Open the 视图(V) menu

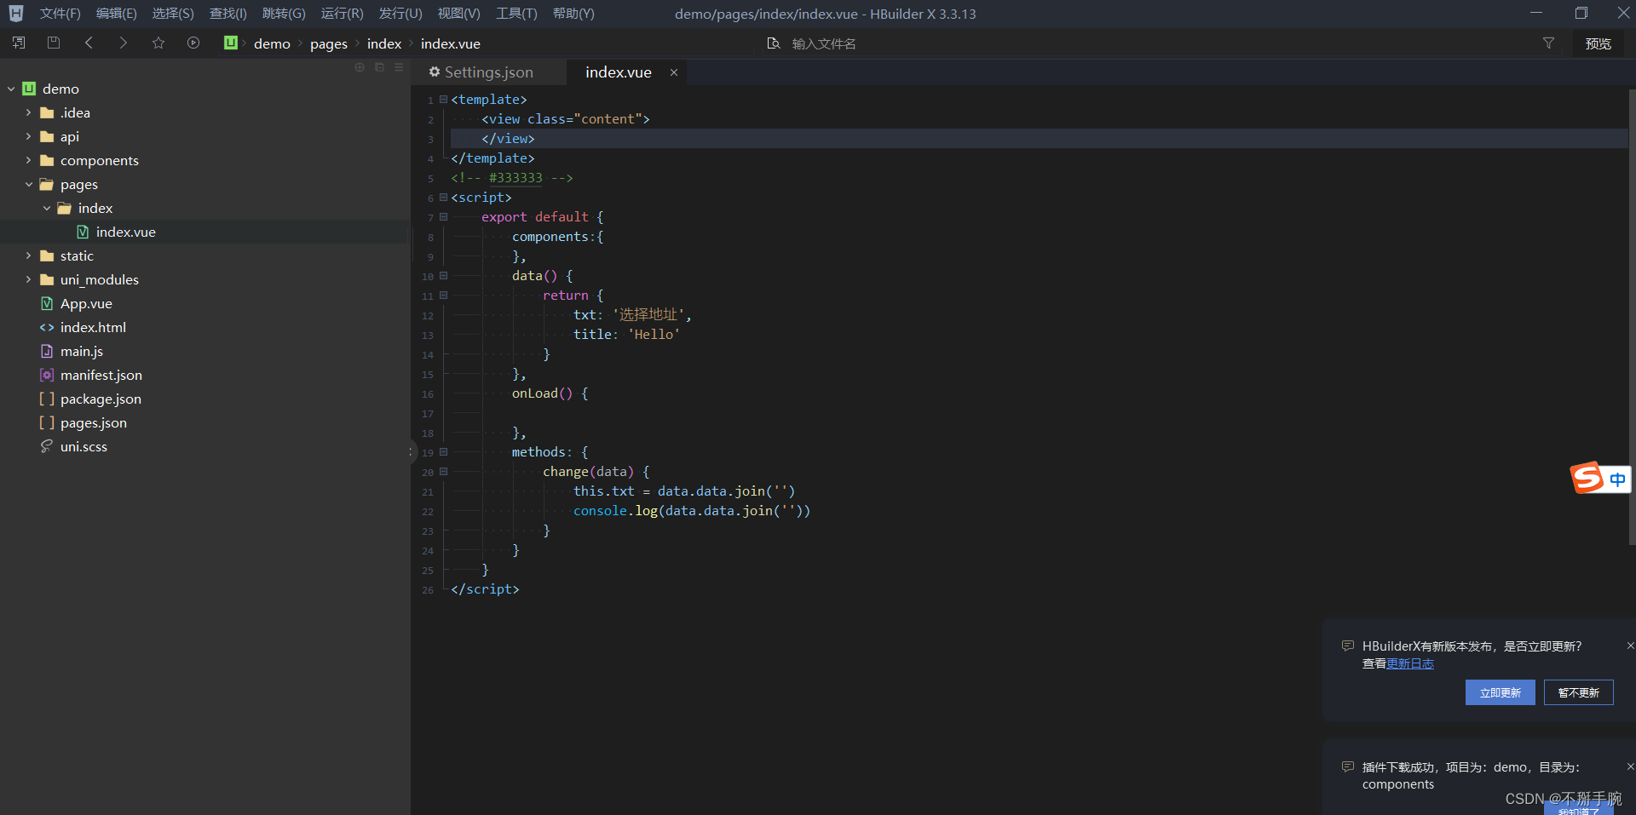coord(458,14)
